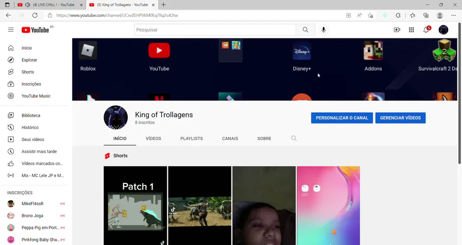Open browser favorites list
Image resolution: width=462 pixels, height=245 pixels.
coord(413,15)
